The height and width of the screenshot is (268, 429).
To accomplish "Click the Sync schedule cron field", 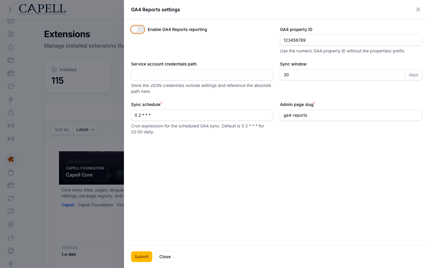I will pyautogui.click(x=202, y=115).
